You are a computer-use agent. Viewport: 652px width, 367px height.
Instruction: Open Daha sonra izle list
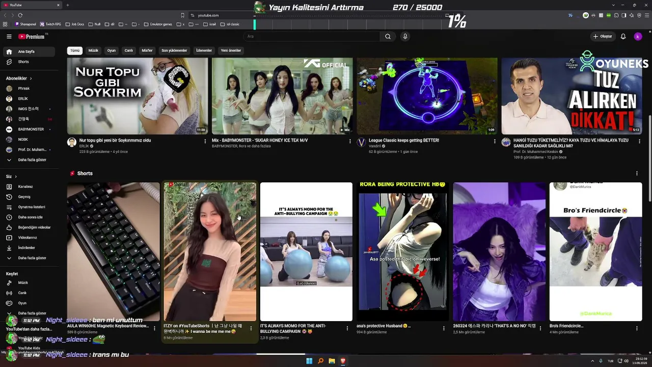(x=30, y=217)
